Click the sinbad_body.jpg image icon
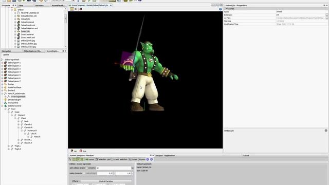The height and width of the screenshot is (185, 329). (19, 41)
